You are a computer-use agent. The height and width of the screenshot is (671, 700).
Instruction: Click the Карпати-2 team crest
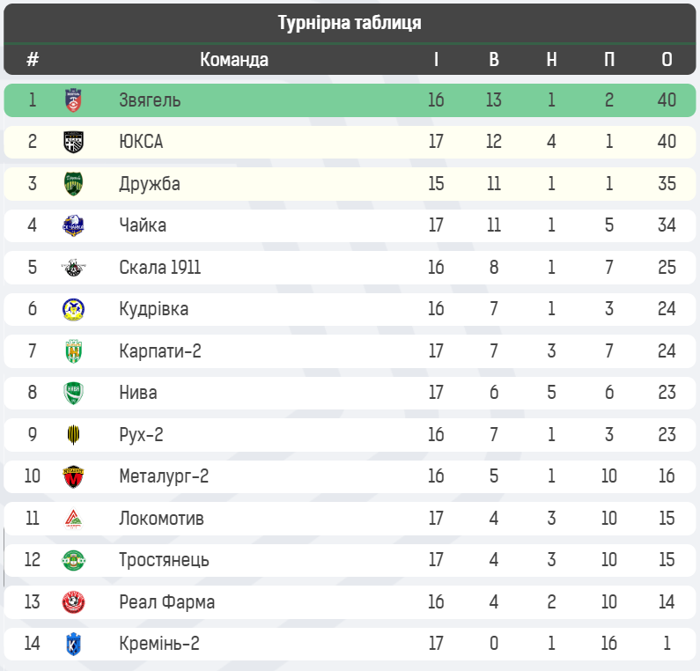pos(73,351)
